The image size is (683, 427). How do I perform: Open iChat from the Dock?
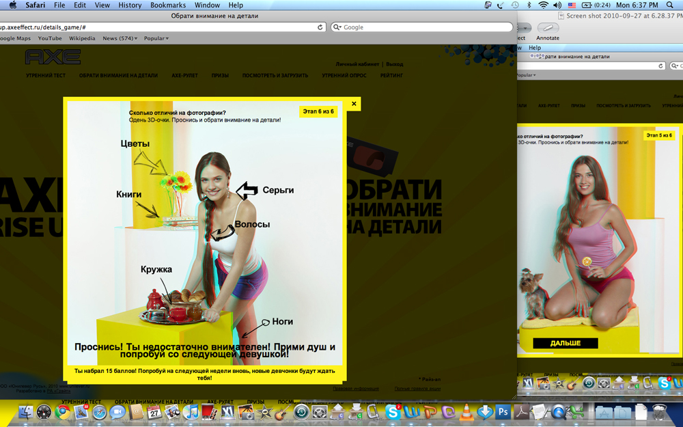(x=117, y=412)
